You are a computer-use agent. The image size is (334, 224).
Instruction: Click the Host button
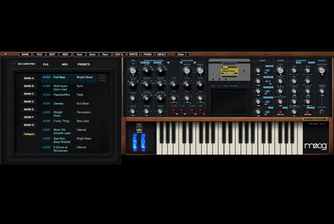[79, 54]
